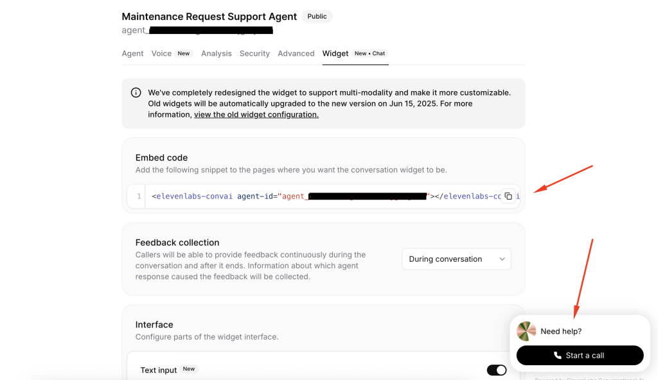Copy the embed code snippet
658x380 pixels.
pos(508,196)
